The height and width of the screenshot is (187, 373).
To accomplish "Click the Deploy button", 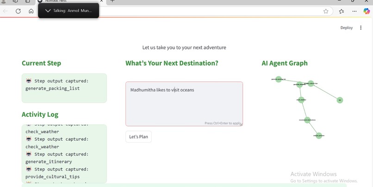I will pos(346,28).
